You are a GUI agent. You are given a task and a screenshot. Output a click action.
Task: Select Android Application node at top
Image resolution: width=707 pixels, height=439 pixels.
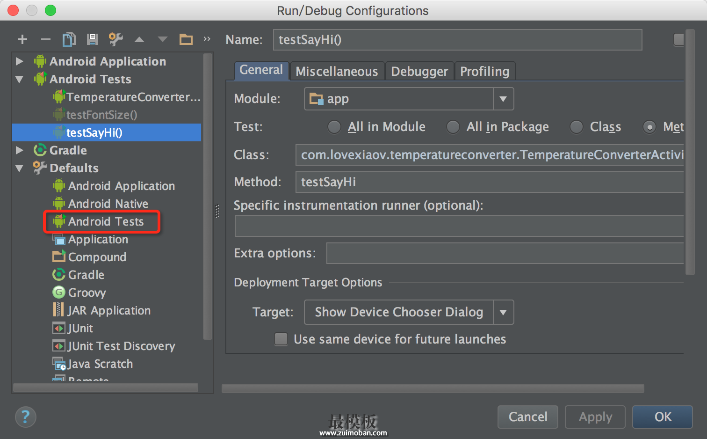tap(108, 61)
